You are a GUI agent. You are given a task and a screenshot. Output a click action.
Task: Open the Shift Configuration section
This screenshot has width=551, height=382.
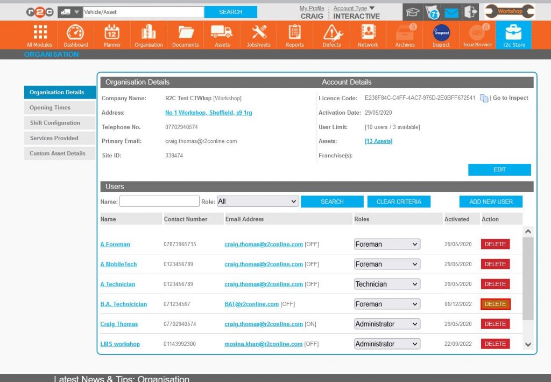pyautogui.click(x=59, y=123)
